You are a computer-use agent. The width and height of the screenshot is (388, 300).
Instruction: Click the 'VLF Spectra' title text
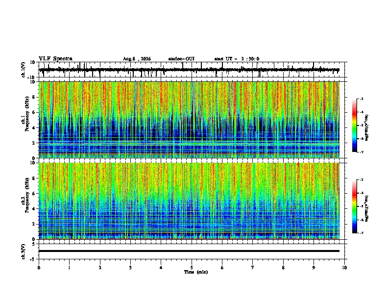pyautogui.click(x=55, y=59)
